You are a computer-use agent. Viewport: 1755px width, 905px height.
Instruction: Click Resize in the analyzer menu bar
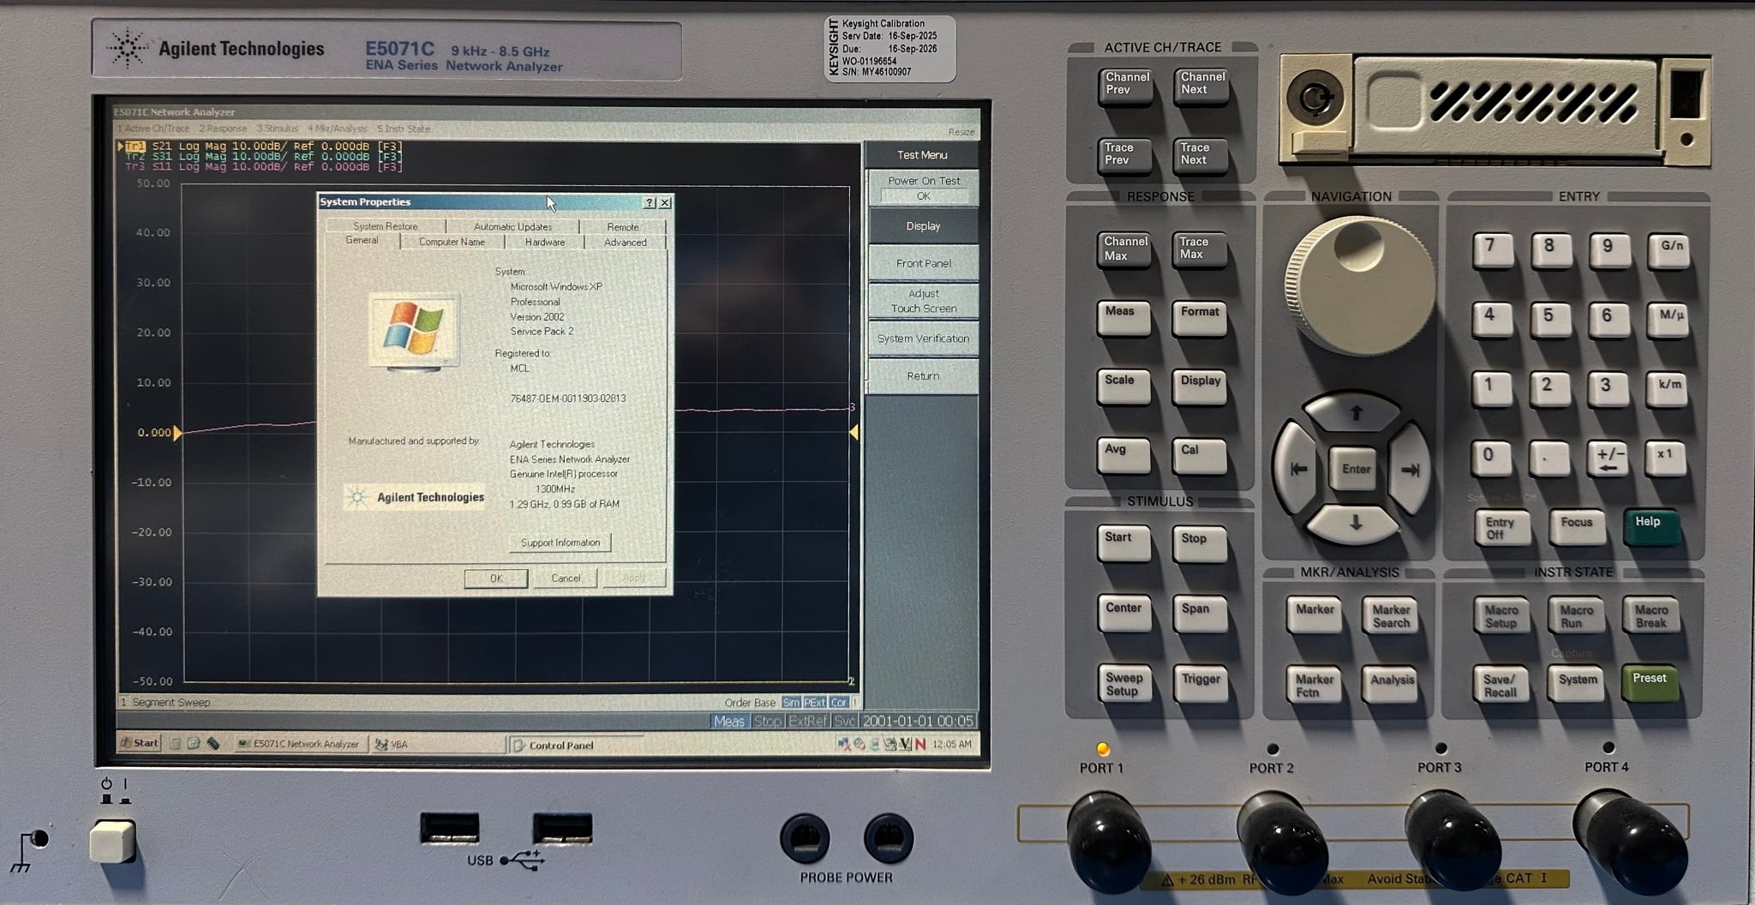tap(961, 131)
